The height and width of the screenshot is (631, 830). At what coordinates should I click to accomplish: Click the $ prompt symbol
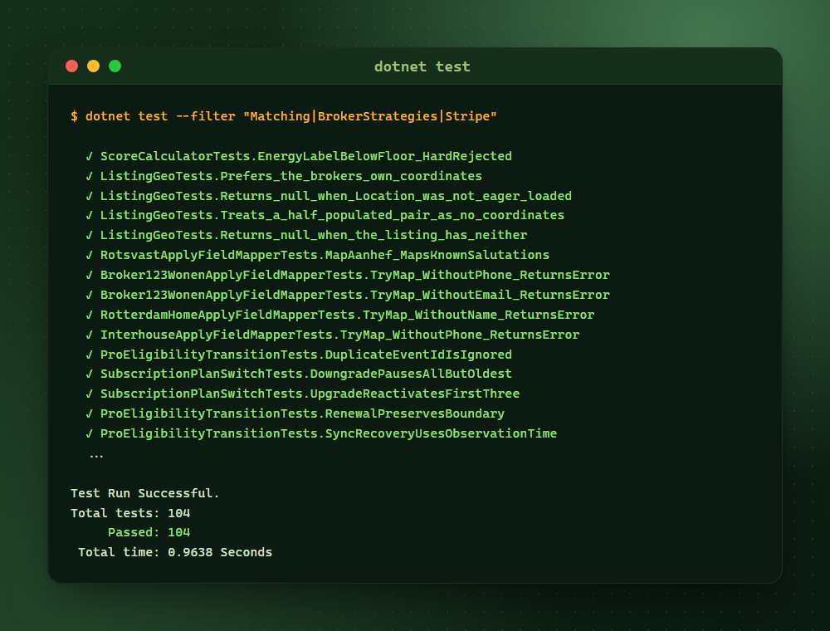pos(74,116)
